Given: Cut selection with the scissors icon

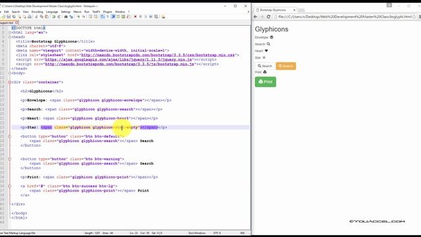Looking at the screenshot, I should point(37,16).
